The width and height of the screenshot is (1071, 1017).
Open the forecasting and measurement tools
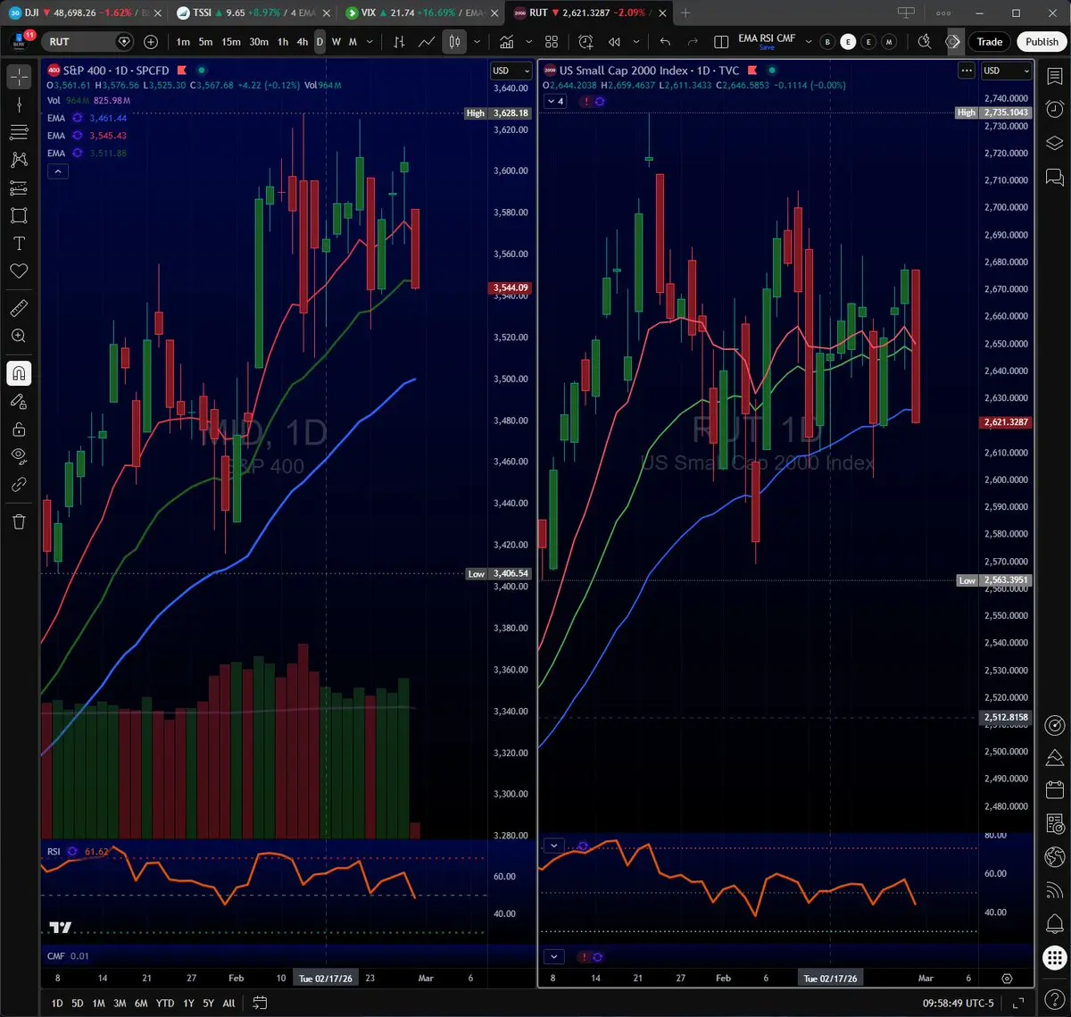pos(19,188)
